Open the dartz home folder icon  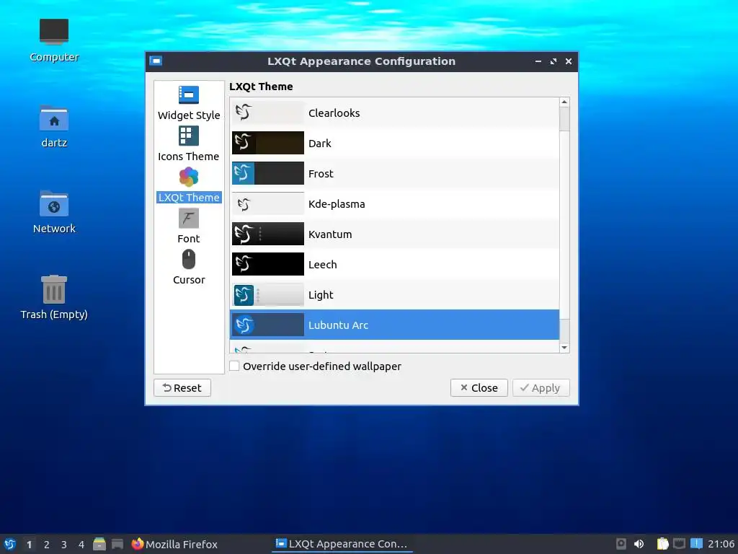tap(54, 118)
